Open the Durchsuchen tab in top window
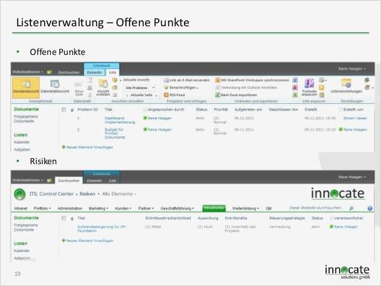Screen dimensions: 381x286 pos(69,72)
